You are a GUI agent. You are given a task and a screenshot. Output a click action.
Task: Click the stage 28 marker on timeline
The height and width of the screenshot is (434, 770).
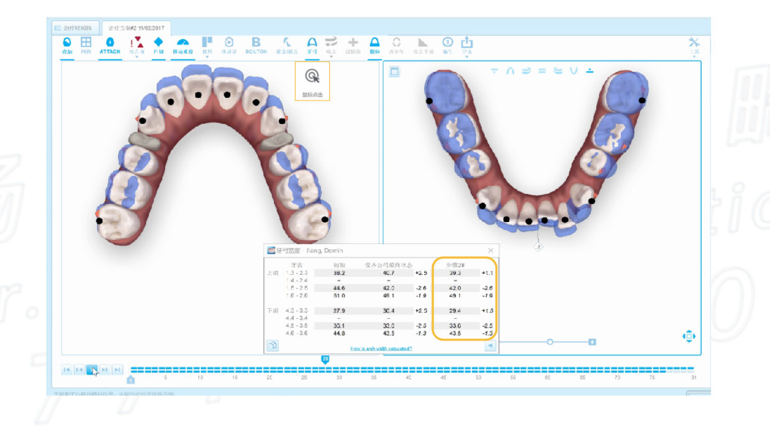[325, 359]
